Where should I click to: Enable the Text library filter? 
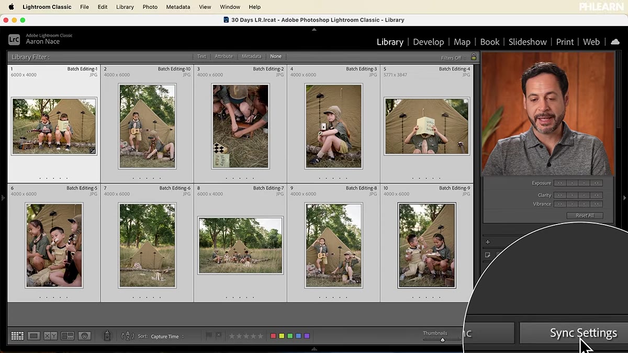[x=201, y=56]
